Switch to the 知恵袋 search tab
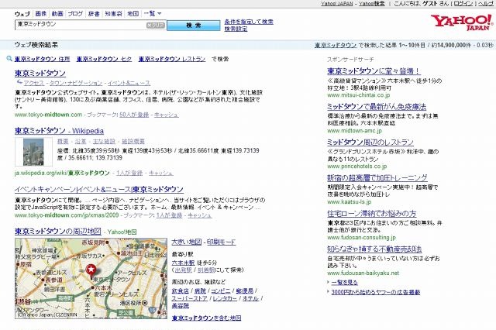The width and height of the screenshot is (496, 330). point(114,14)
